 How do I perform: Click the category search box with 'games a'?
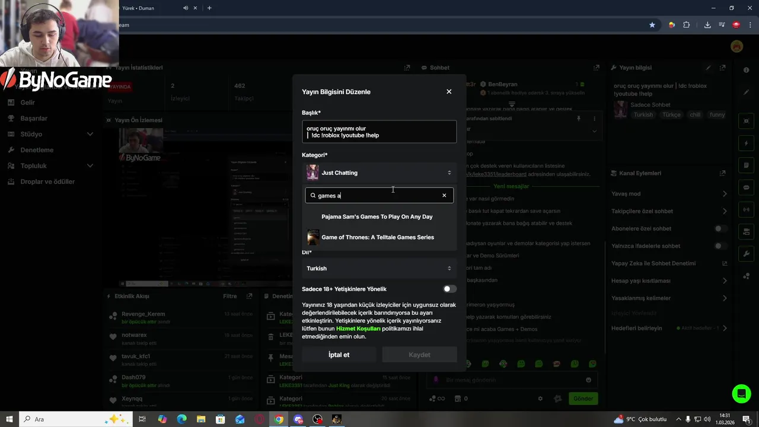pos(379,196)
